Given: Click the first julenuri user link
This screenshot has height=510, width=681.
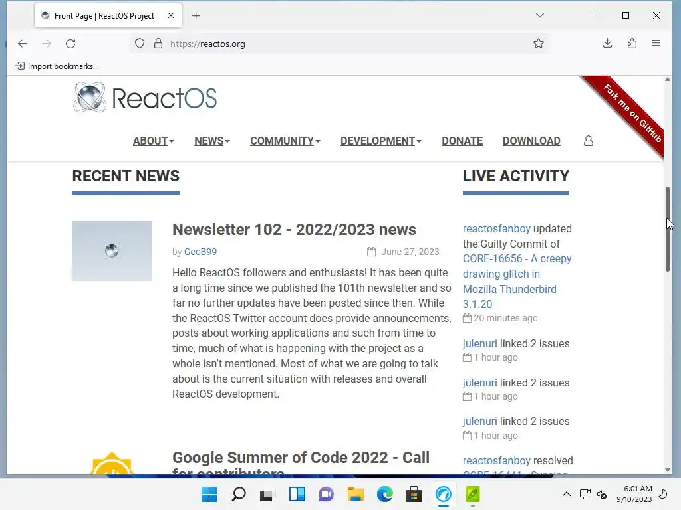Looking at the screenshot, I should (479, 343).
